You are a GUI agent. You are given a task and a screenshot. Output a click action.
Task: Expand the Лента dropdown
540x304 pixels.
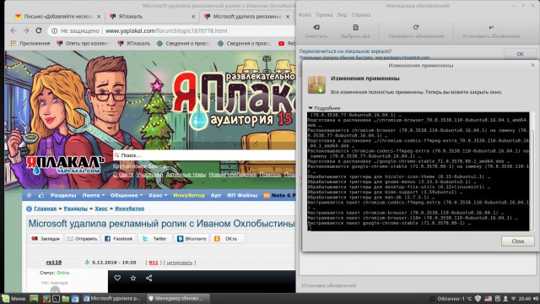pyautogui.click(x=94, y=195)
